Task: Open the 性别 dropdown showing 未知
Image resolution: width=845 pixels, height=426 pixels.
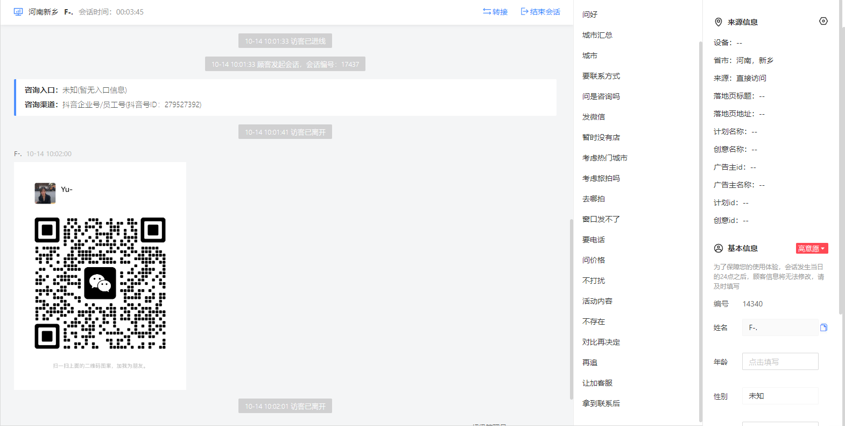Action: point(780,396)
